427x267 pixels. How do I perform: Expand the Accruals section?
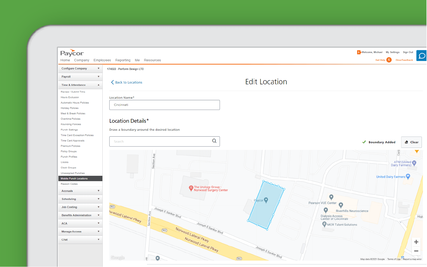click(x=80, y=191)
